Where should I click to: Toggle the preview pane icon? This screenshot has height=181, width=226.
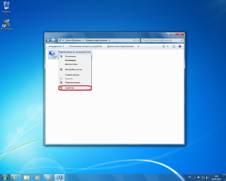pyautogui.click(x=174, y=46)
